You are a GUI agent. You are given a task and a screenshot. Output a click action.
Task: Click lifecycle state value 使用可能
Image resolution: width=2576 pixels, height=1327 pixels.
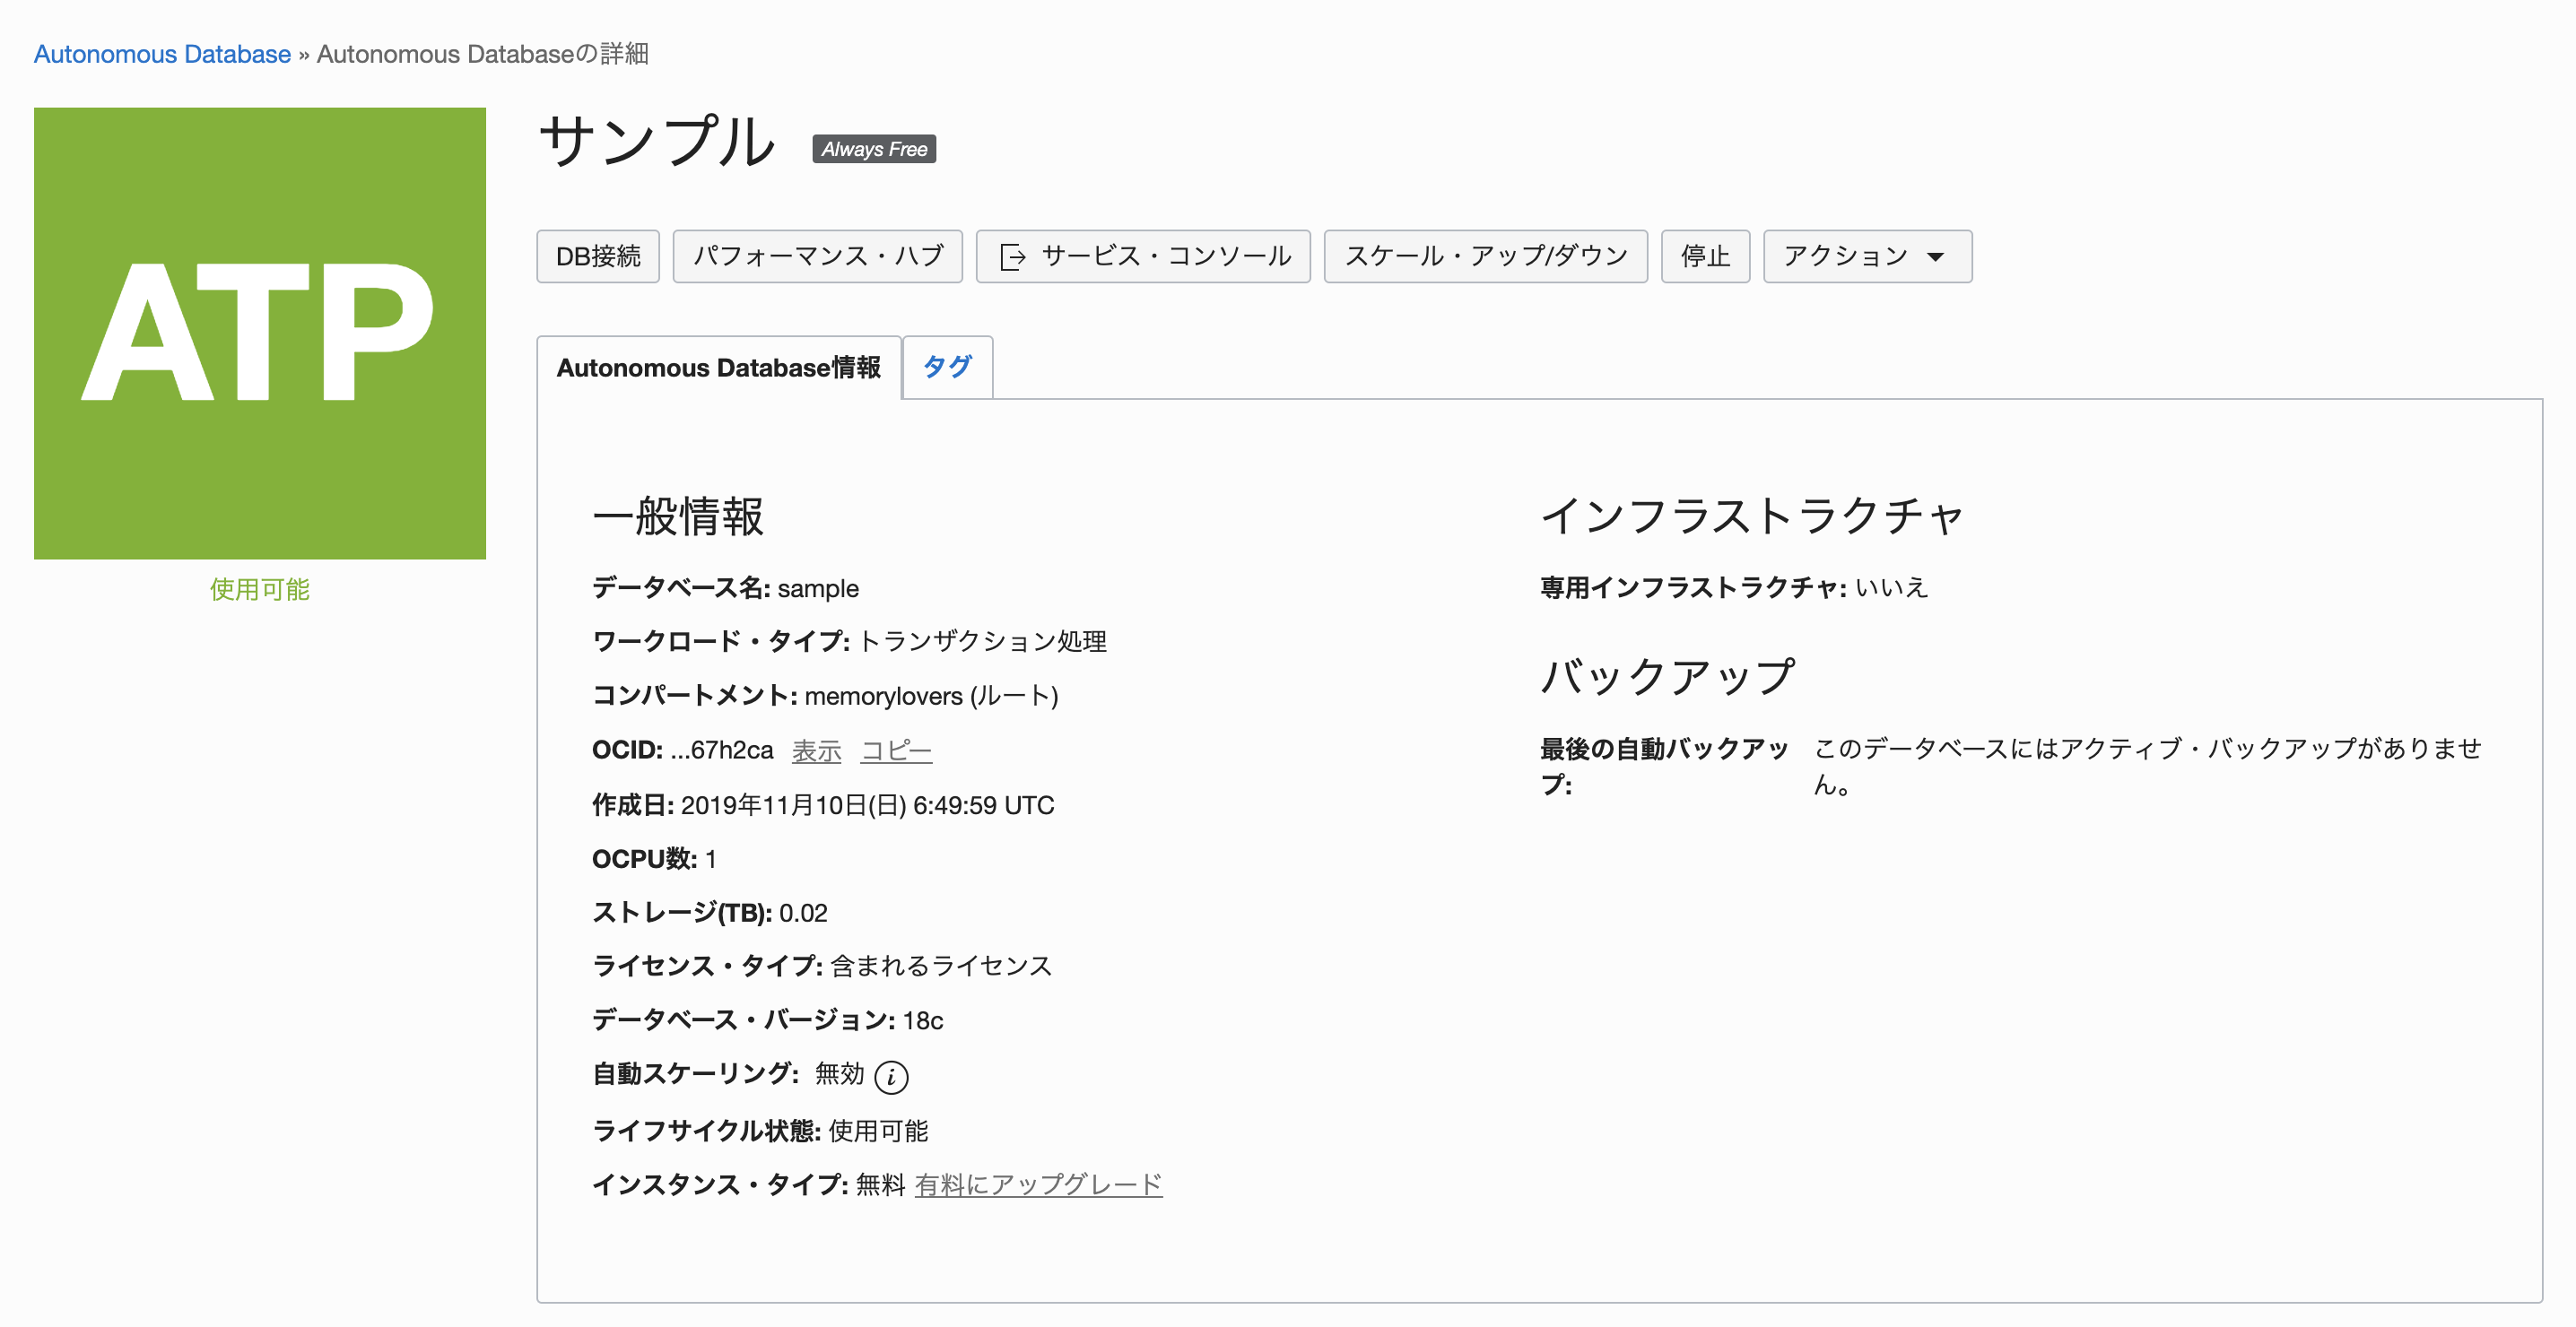tap(878, 1131)
